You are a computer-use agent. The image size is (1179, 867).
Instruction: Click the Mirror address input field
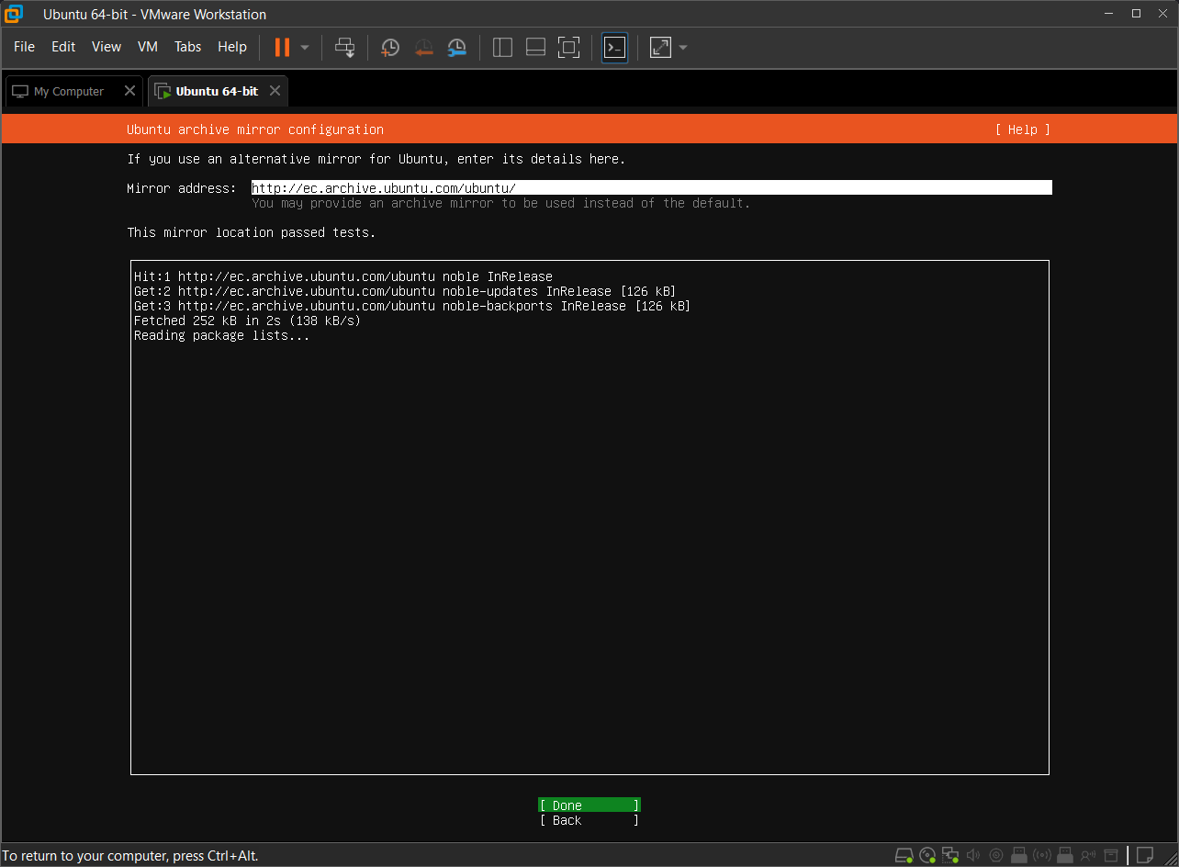click(x=651, y=188)
